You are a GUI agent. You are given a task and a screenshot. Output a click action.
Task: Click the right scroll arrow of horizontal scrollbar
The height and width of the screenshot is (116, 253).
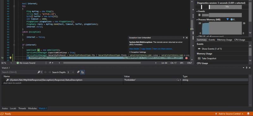click(156, 63)
